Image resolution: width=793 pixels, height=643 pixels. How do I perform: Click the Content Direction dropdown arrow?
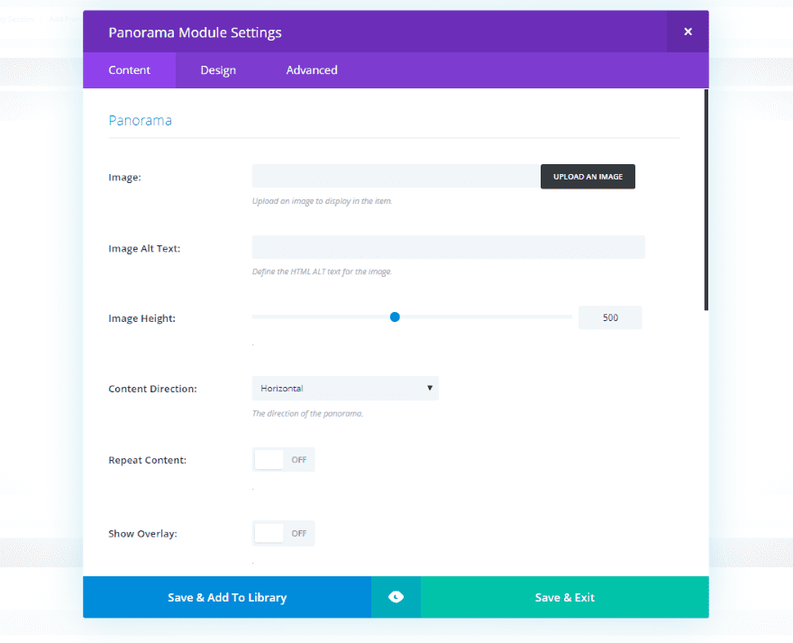pos(431,389)
